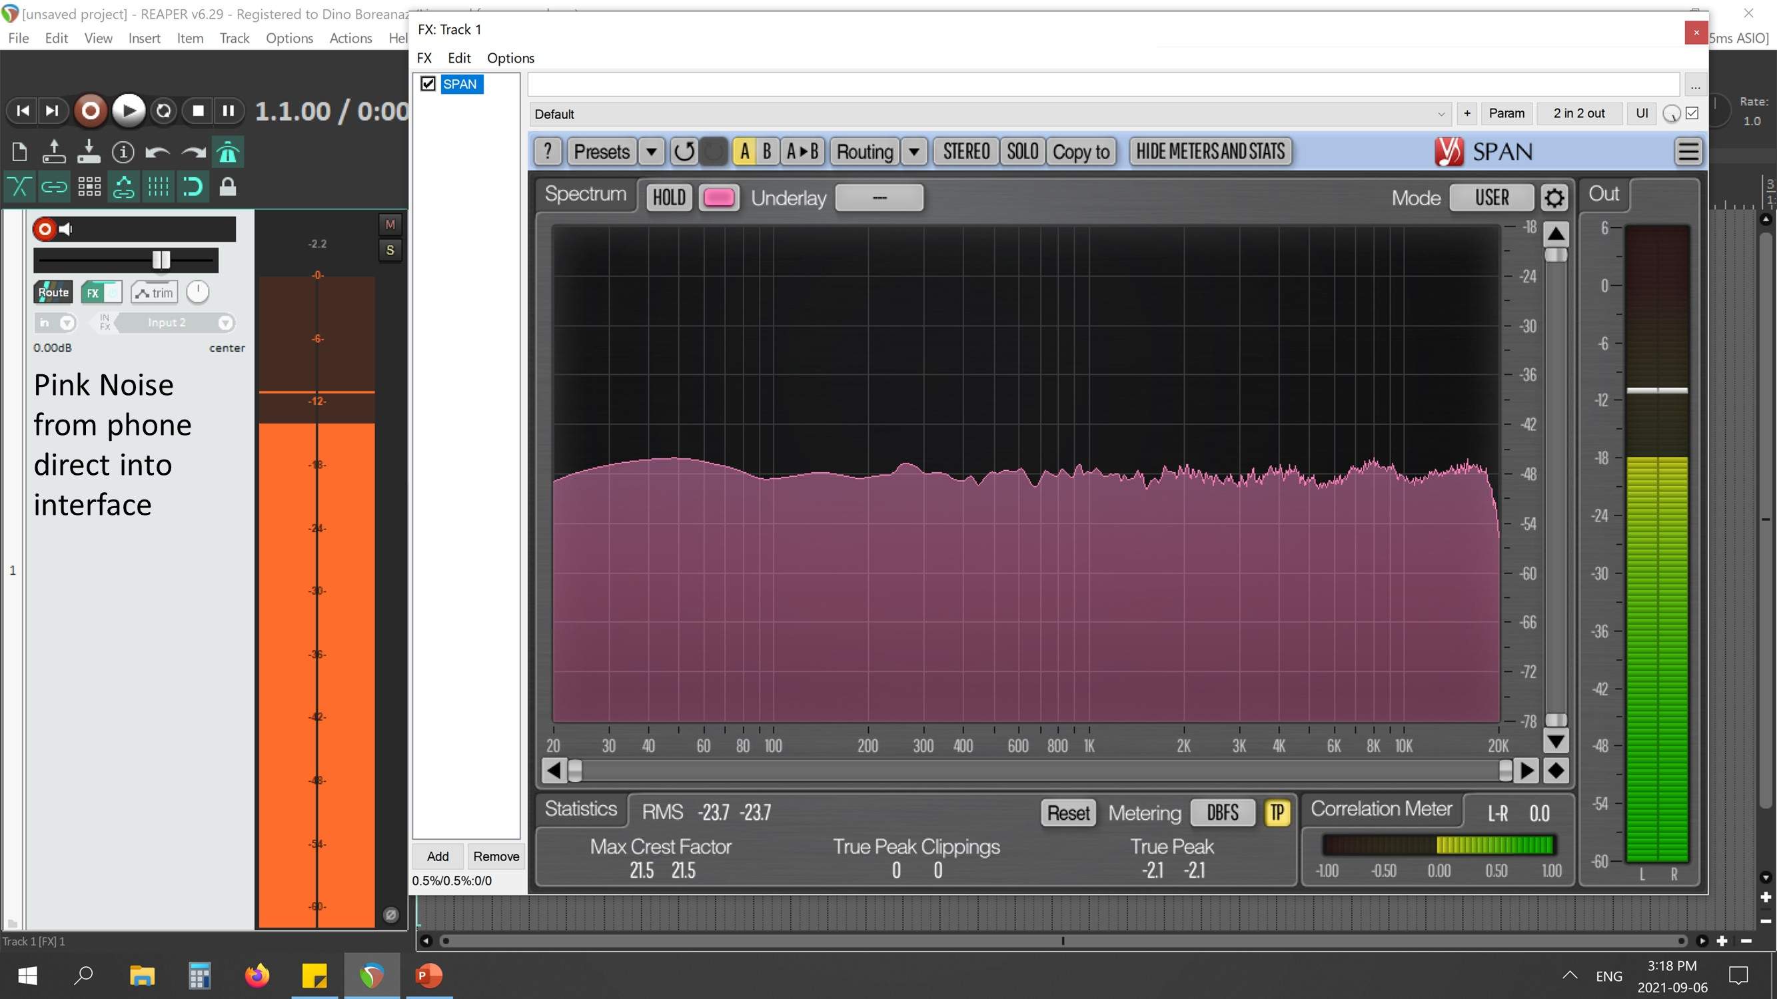The image size is (1777, 999).
Task: Click the plus preset button
Action: 1467,113
